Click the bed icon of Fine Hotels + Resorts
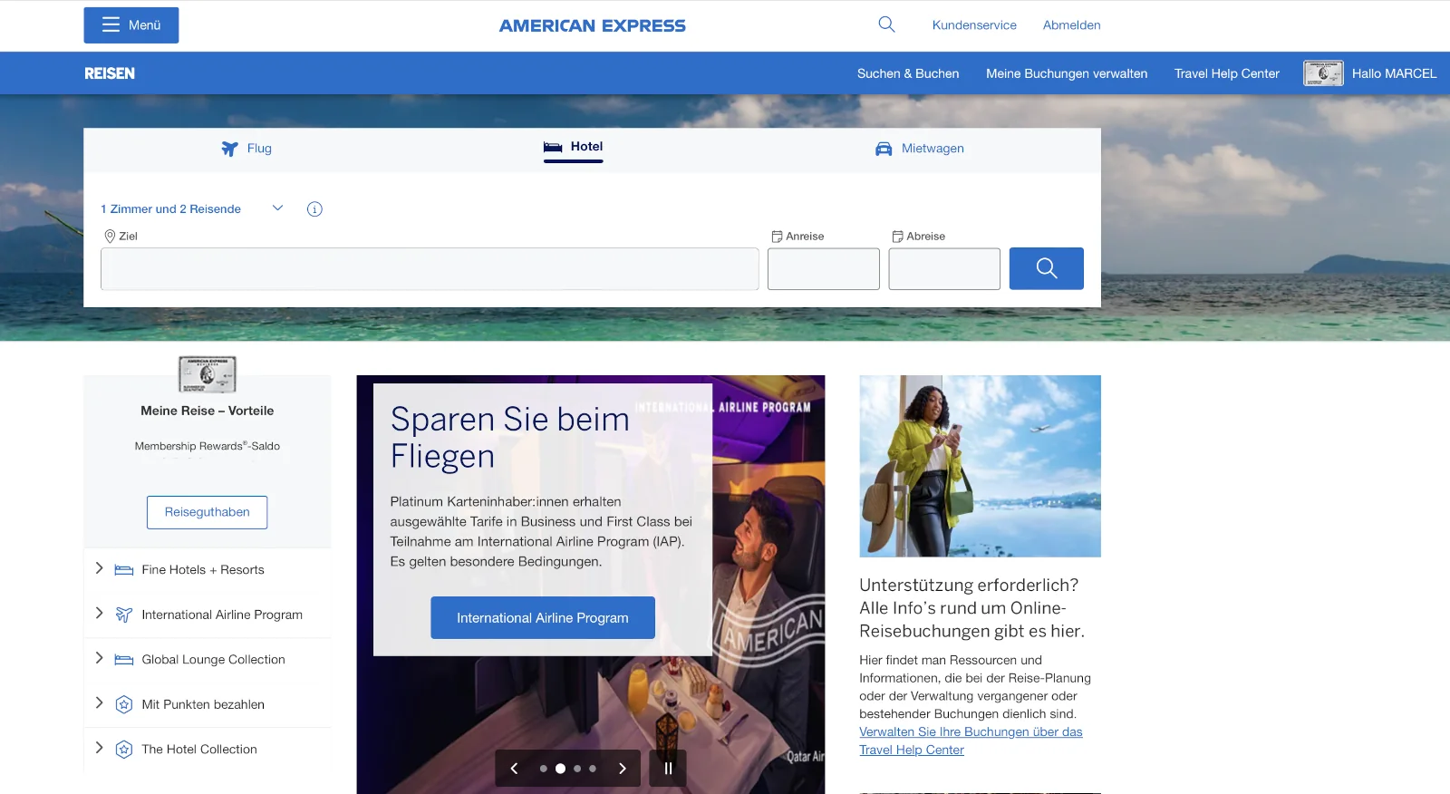The width and height of the screenshot is (1450, 794). coord(124,570)
